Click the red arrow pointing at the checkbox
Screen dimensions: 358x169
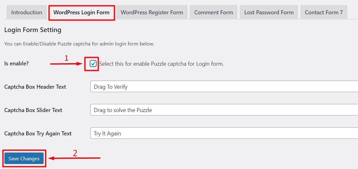pyautogui.click(x=67, y=64)
